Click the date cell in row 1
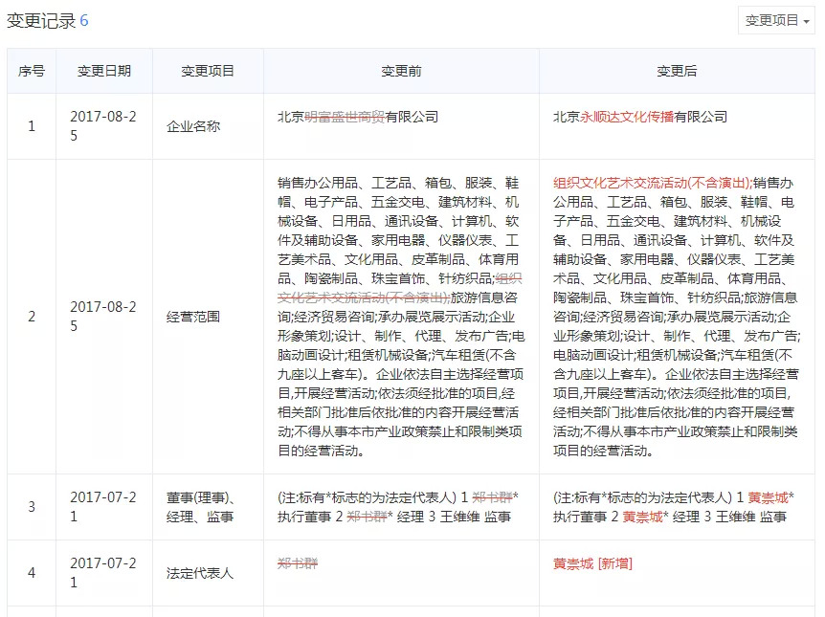Viewport: 825px width, 617px height. 103,126
